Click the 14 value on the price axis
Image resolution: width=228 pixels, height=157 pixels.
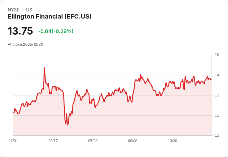[217, 75]
